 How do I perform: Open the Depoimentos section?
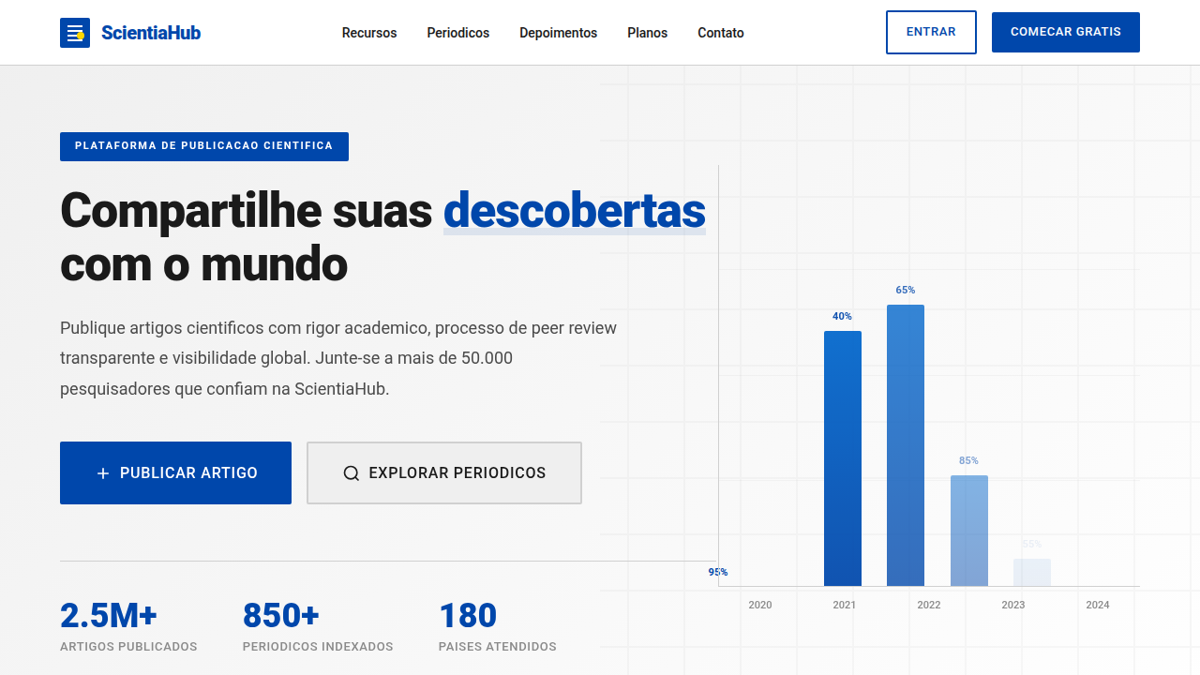pyautogui.click(x=558, y=33)
